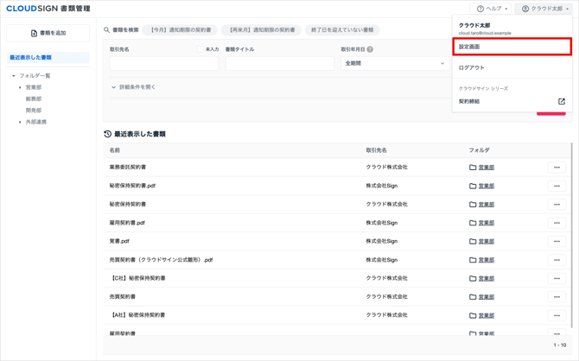The image size is (579, 361).
Task: Click the user avatar icon for クラウド太郎
Action: [525, 9]
